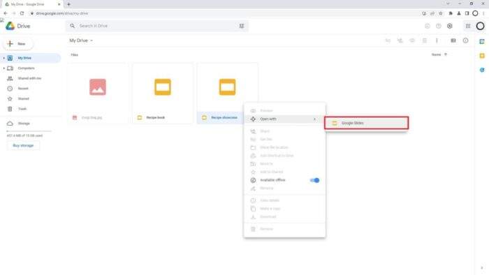Open with Google Slides submenu option
The height and width of the screenshot is (275, 489).
pyautogui.click(x=367, y=123)
